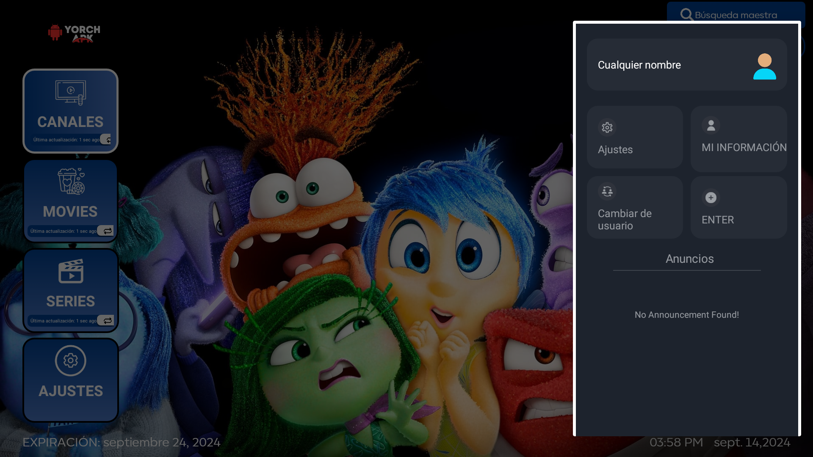
Task: Refresh the MOVIES list icon
Action: [x=108, y=231]
